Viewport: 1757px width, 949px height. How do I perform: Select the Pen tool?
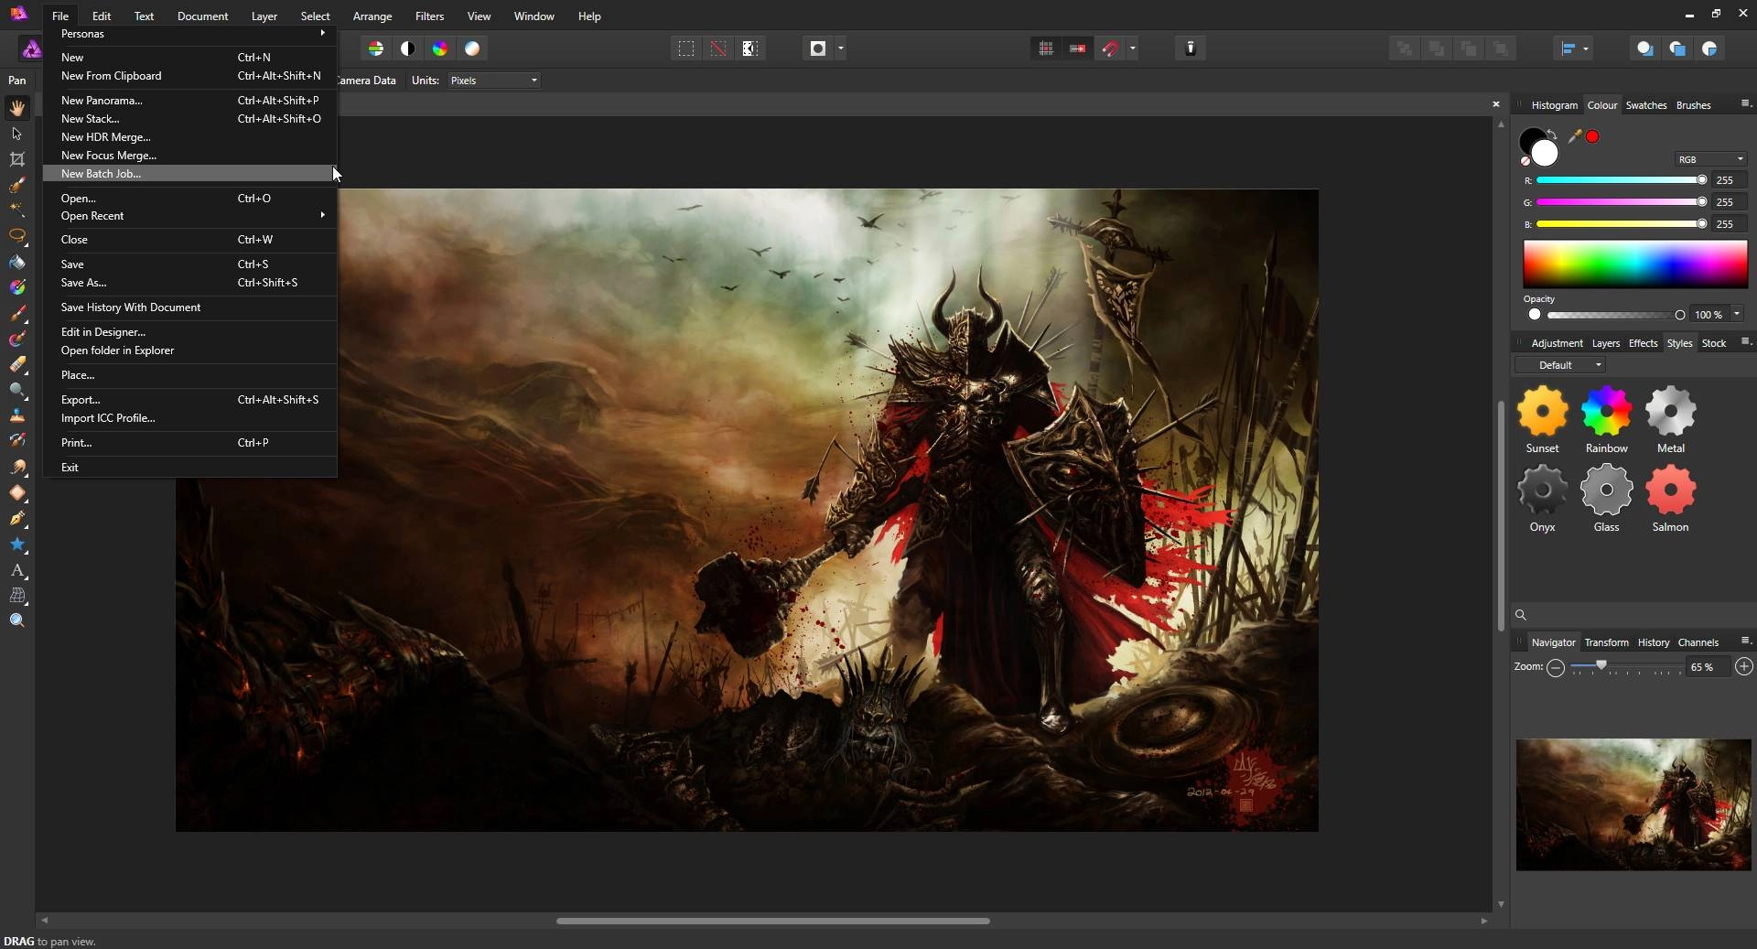(x=17, y=519)
